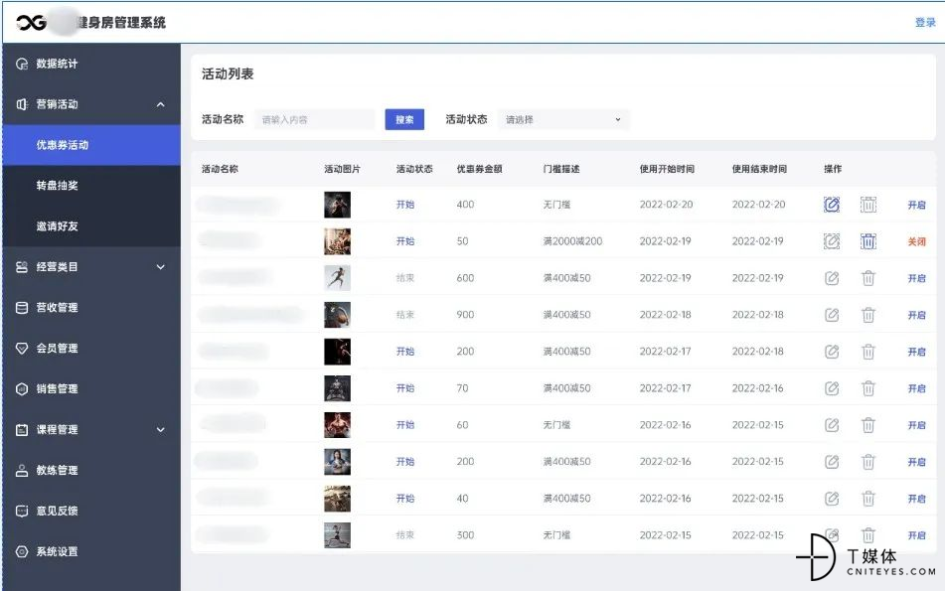The height and width of the screenshot is (591, 945).
Task: Open thumbnail of the 300 coupon row
Action: [x=338, y=535]
